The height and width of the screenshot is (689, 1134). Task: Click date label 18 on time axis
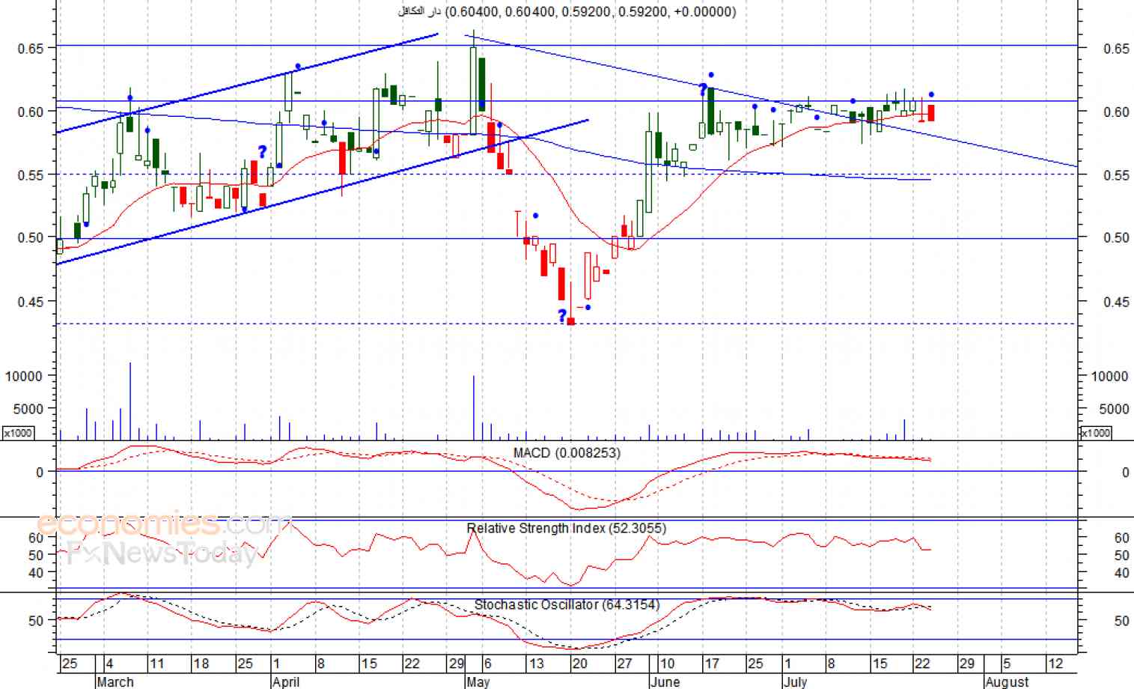[201, 664]
